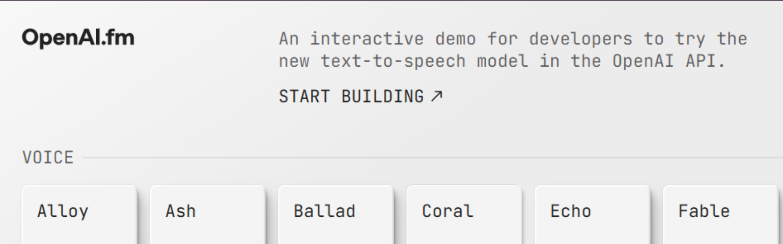The image size is (783, 244).
Task: Return home via the OpenAI.fm wordmark
Action: click(x=79, y=37)
